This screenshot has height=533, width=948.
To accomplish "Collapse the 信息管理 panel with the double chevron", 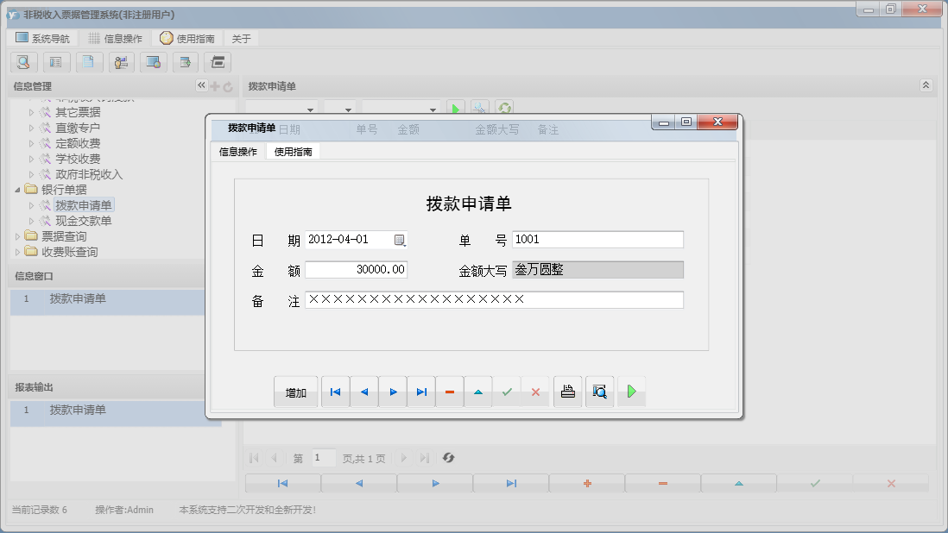I will 201,85.
